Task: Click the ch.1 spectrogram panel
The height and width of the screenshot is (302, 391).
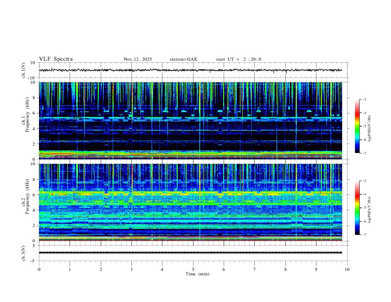Action: tap(191, 120)
